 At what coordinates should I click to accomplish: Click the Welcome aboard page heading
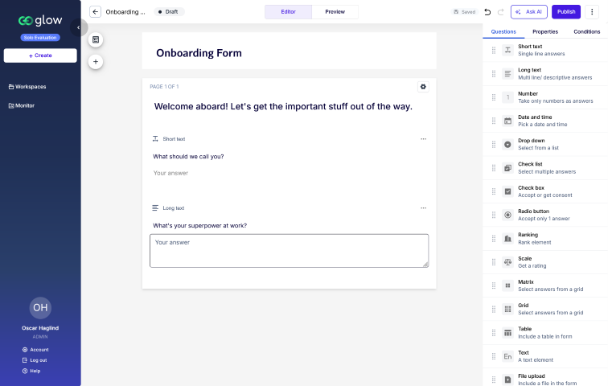[x=283, y=107]
